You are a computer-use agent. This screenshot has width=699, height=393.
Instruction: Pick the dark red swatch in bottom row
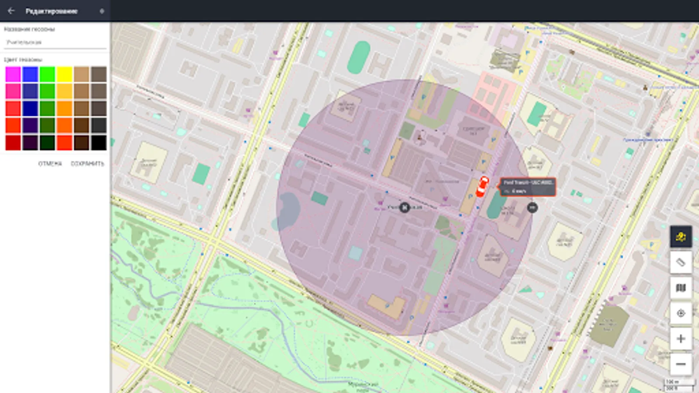[x=13, y=142]
